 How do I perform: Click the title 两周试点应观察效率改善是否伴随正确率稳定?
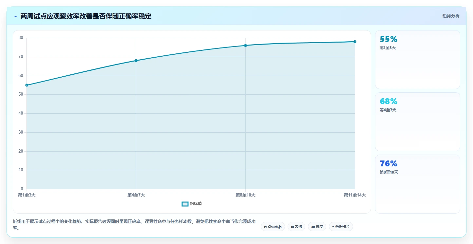click(86, 16)
